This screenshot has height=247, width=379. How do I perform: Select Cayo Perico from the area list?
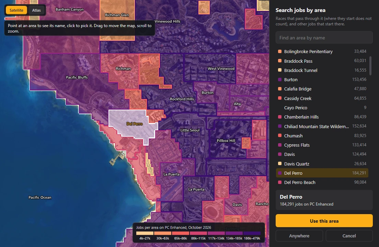coord(322,108)
